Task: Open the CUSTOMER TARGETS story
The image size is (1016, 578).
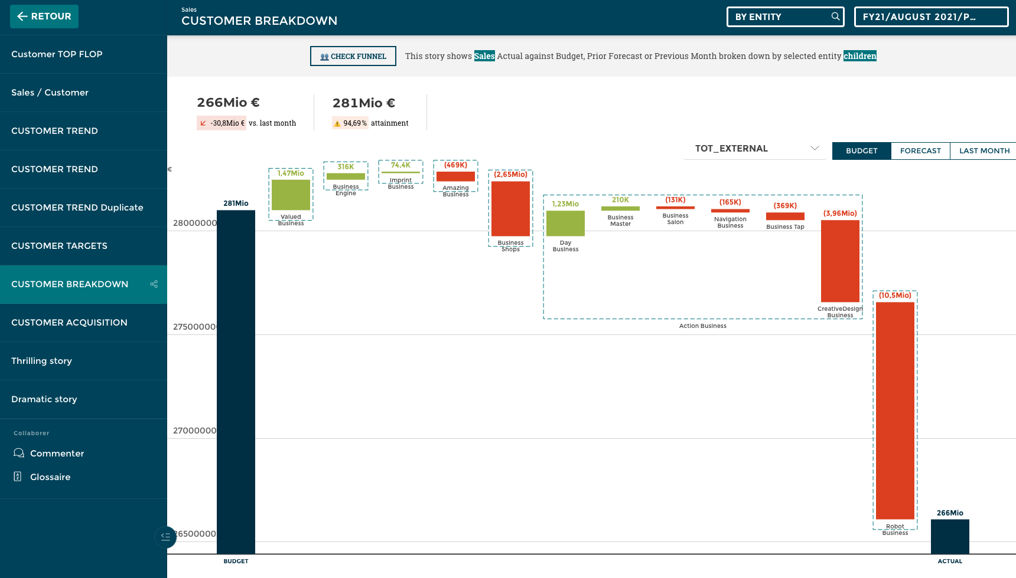Action: click(59, 246)
